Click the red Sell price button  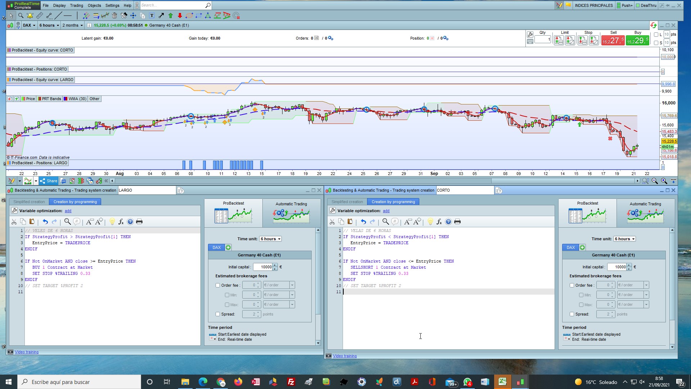point(613,40)
